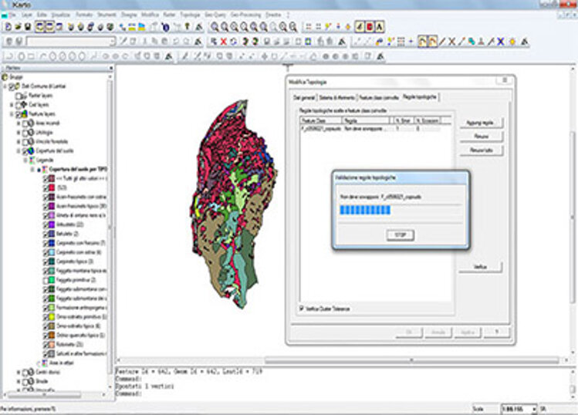Expand the Litologia layer node
The width and height of the screenshot is (578, 415).
[18, 132]
